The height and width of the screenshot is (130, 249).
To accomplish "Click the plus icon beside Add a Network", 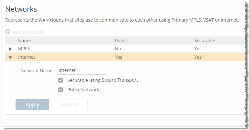I will [x=8, y=32].
